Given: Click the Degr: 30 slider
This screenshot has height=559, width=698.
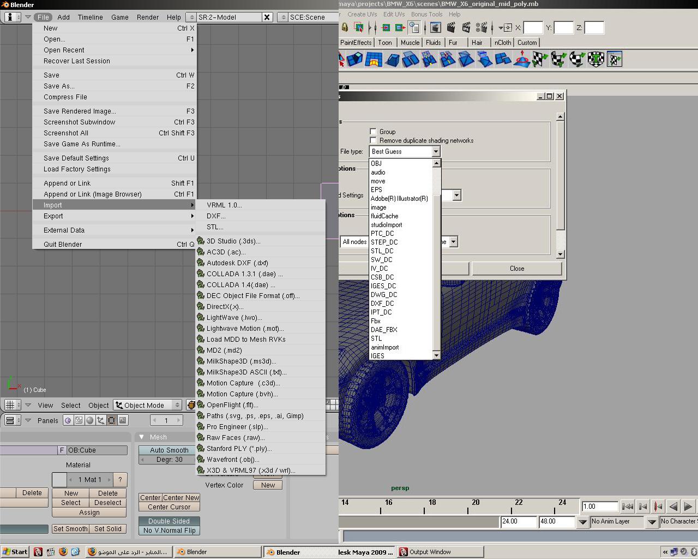Looking at the screenshot, I should click(169, 459).
